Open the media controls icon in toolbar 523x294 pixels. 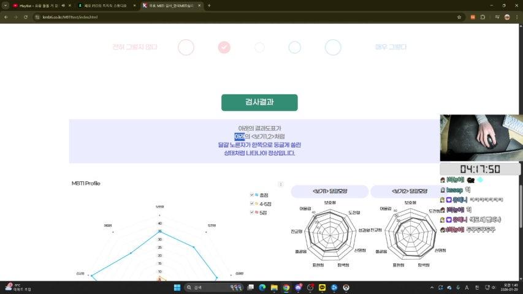(497, 17)
